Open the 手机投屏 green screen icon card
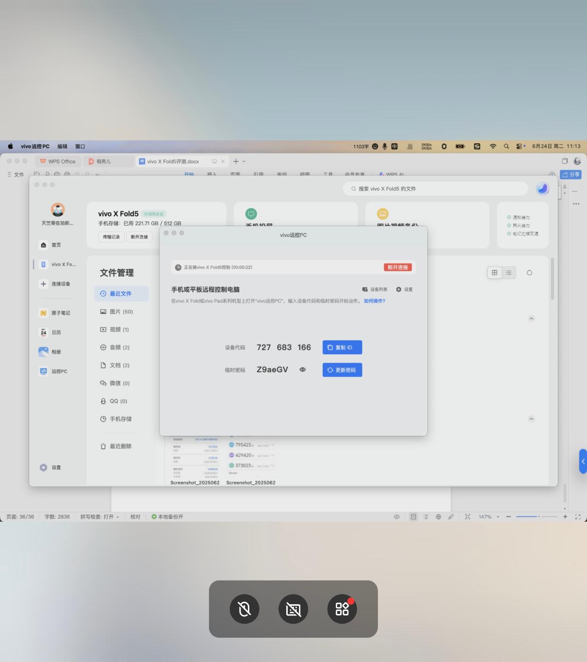587x662 pixels. [251, 214]
